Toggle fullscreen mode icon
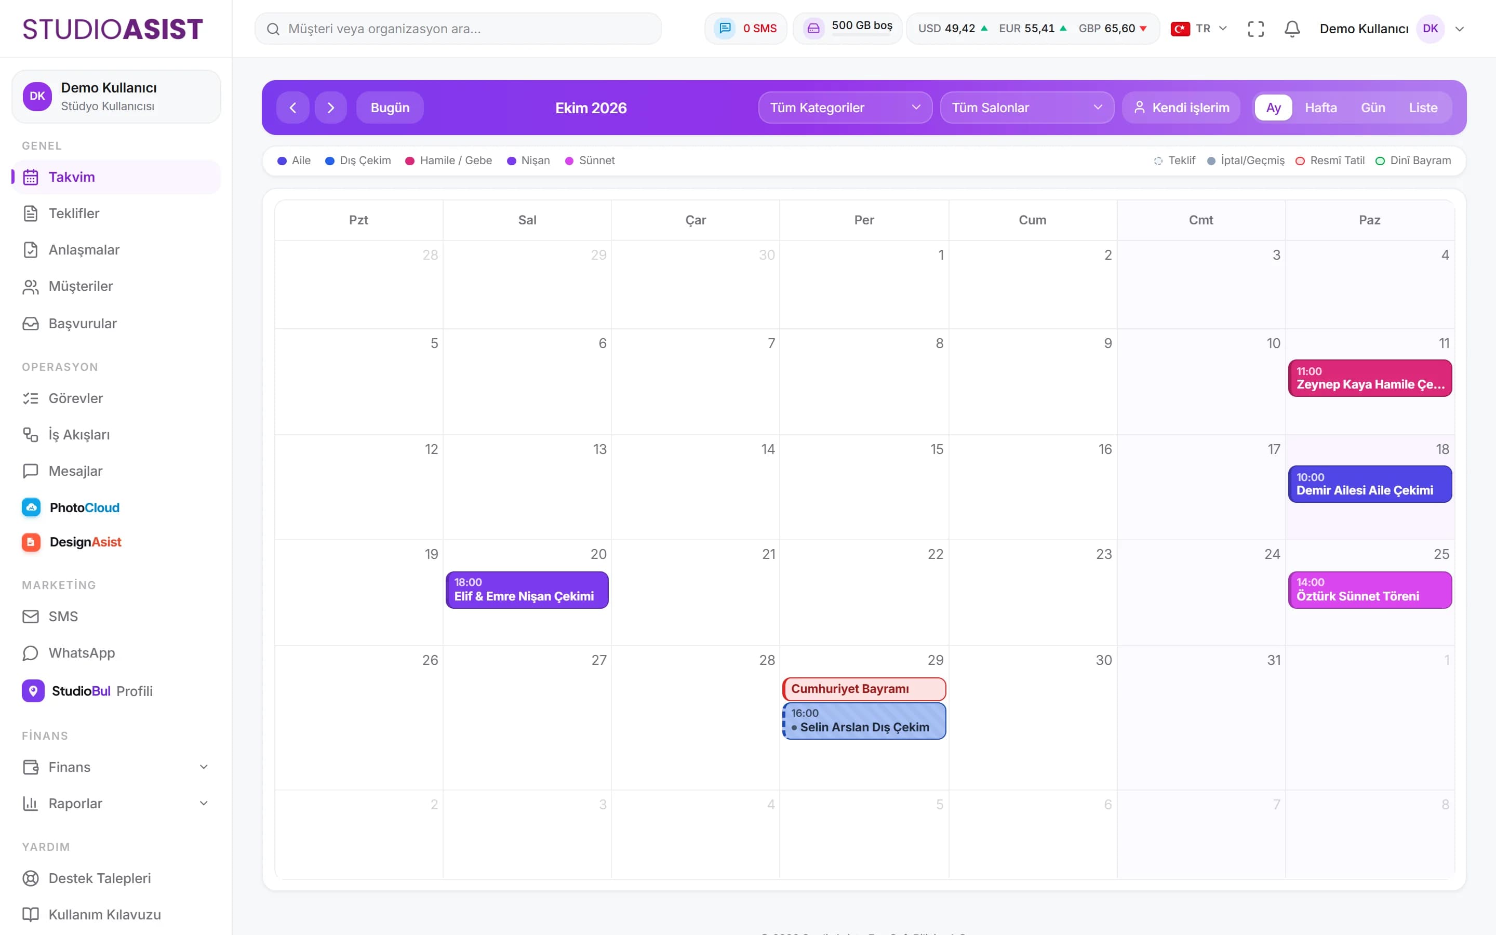This screenshot has width=1496, height=935. click(1255, 29)
